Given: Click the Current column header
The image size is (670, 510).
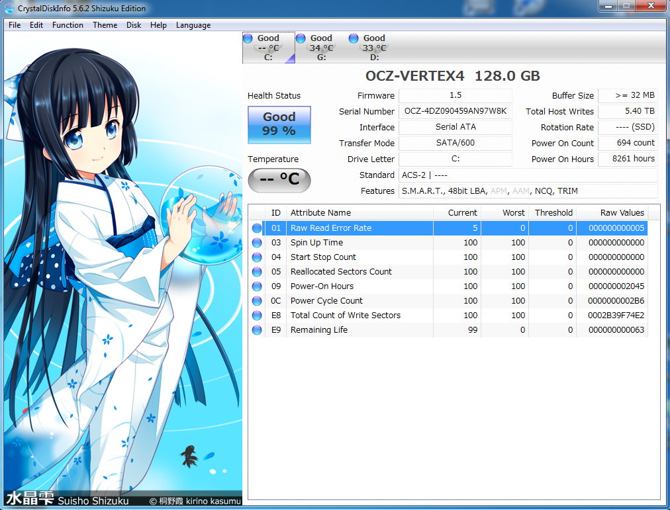Looking at the screenshot, I should pos(457,212).
